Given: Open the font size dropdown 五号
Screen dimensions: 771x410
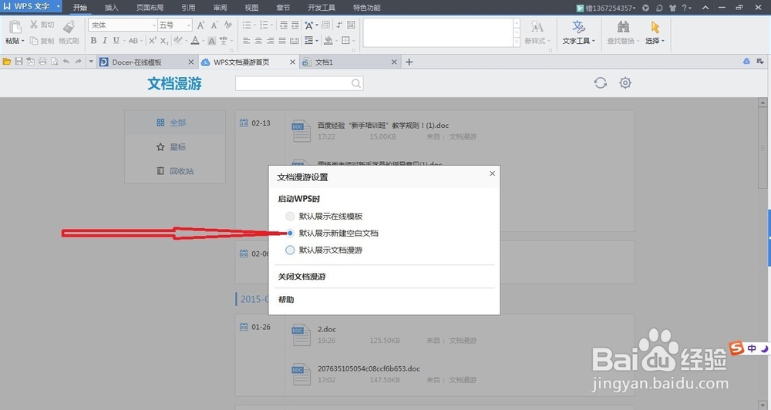Looking at the screenshot, I should 189,25.
